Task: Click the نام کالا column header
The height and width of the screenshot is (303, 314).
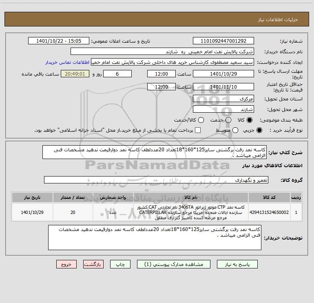Action: click(x=191, y=197)
